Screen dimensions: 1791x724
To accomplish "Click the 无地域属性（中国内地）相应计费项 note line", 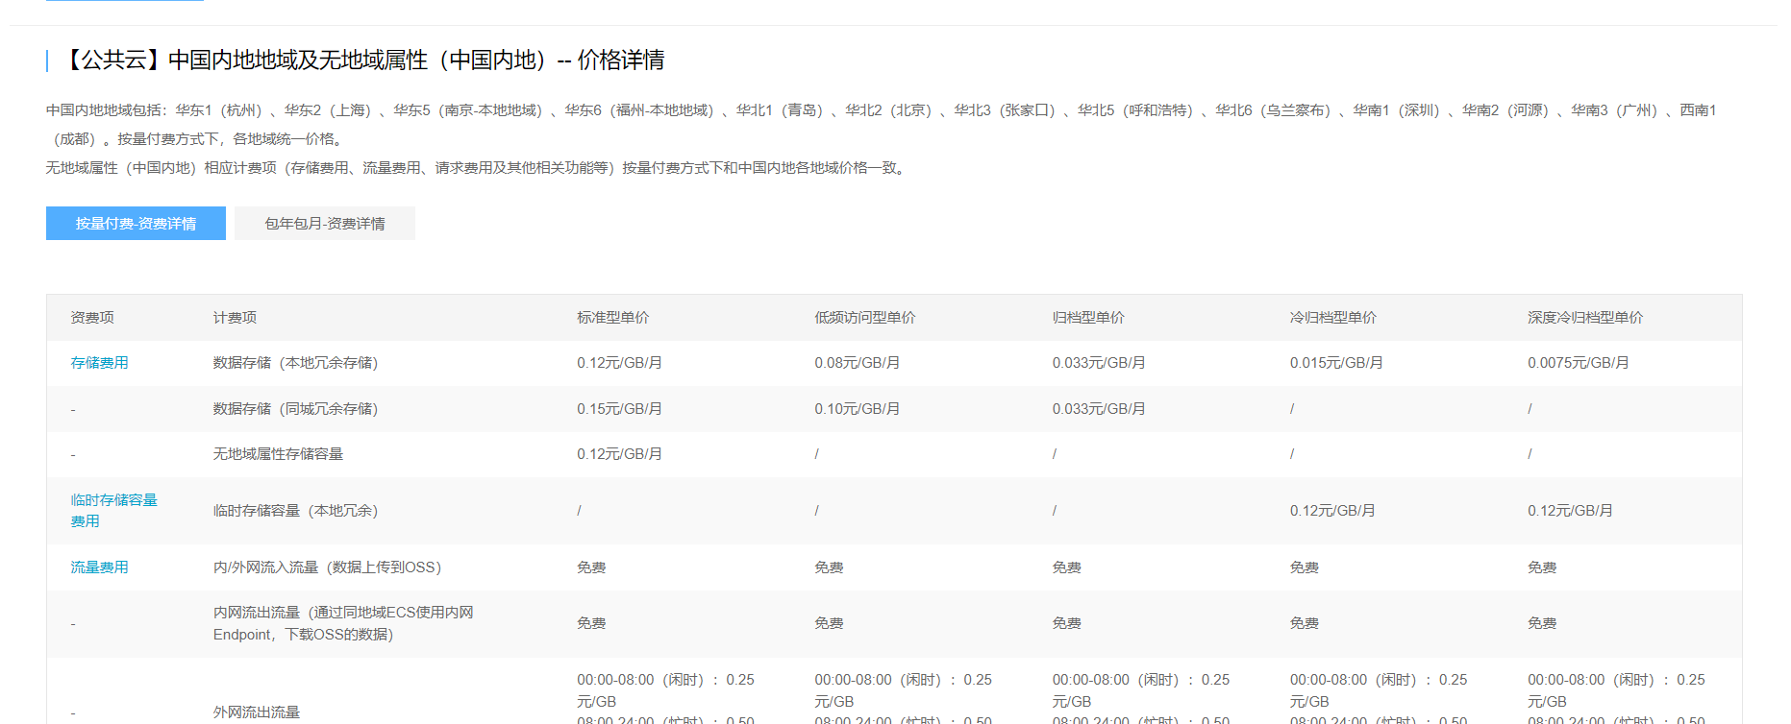I will [x=477, y=168].
